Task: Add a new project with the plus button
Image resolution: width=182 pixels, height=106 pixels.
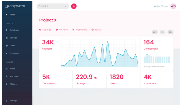Action: 74,6
